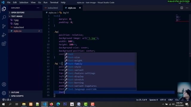Show hidden system tray icons
Image resolution: width=191 pixels, height=107 pixels.
point(163,104)
